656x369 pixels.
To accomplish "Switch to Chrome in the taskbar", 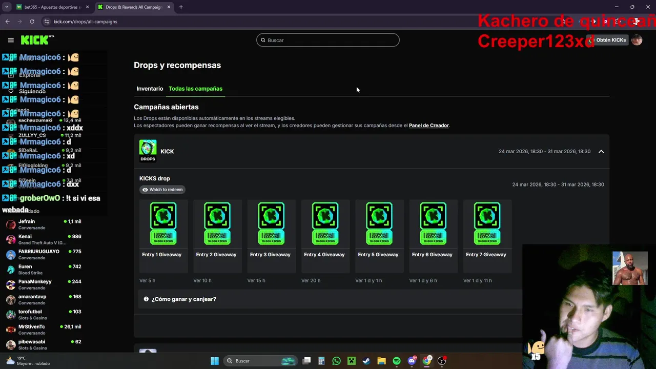I will pos(427,361).
